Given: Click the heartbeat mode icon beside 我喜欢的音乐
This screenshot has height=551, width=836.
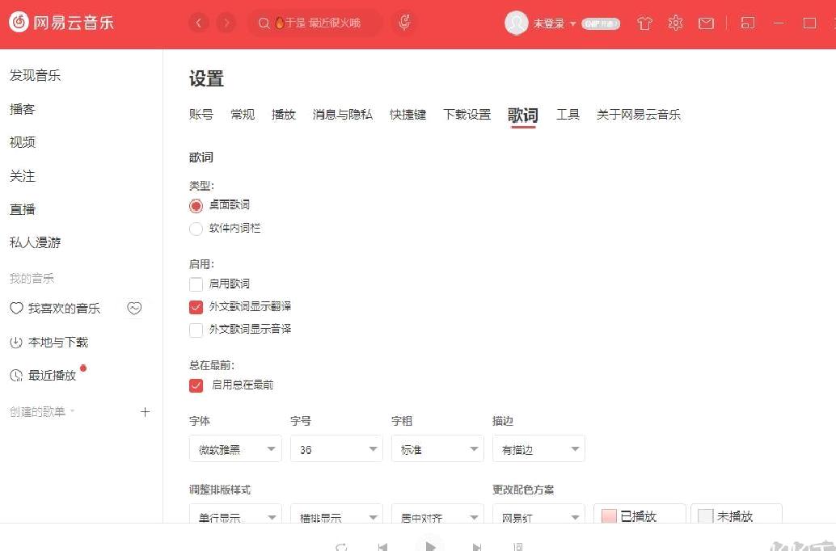Looking at the screenshot, I should coord(134,308).
